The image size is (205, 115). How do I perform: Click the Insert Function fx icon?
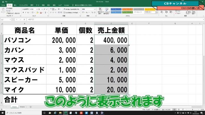(24, 19)
